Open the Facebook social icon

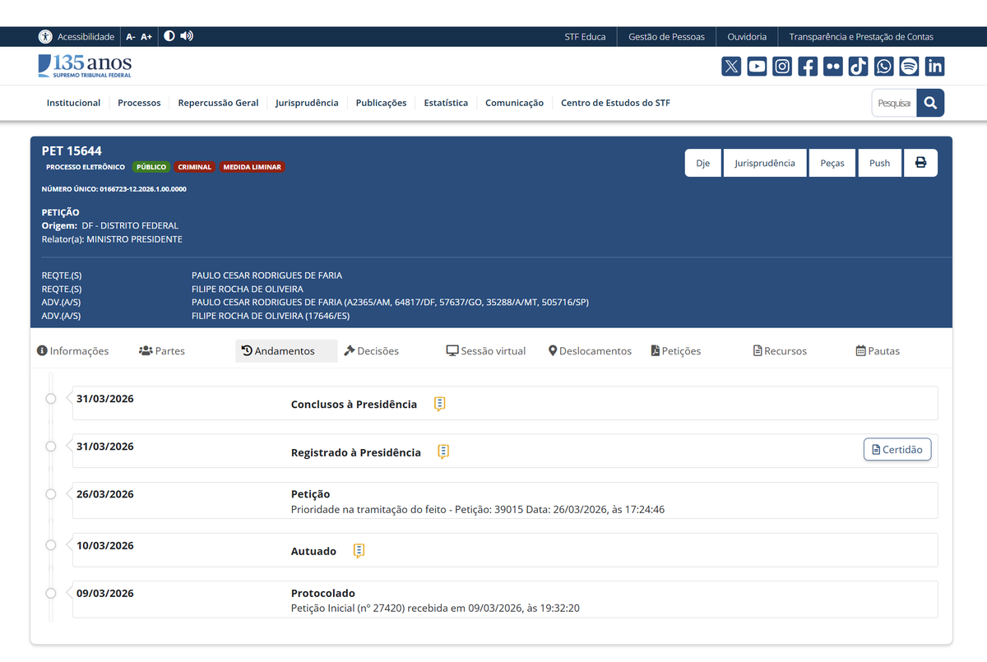[x=808, y=67]
